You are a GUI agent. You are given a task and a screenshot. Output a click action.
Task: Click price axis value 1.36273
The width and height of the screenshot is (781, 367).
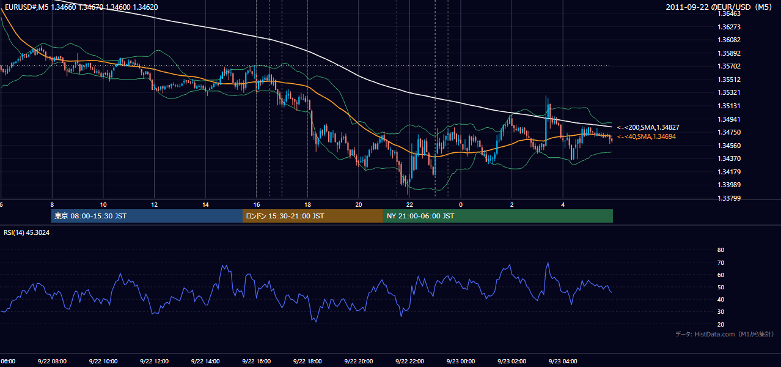pyautogui.click(x=729, y=27)
